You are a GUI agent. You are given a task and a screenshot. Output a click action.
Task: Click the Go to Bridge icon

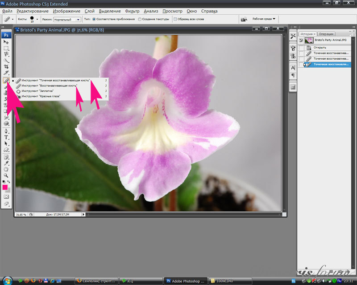(x=244, y=20)
